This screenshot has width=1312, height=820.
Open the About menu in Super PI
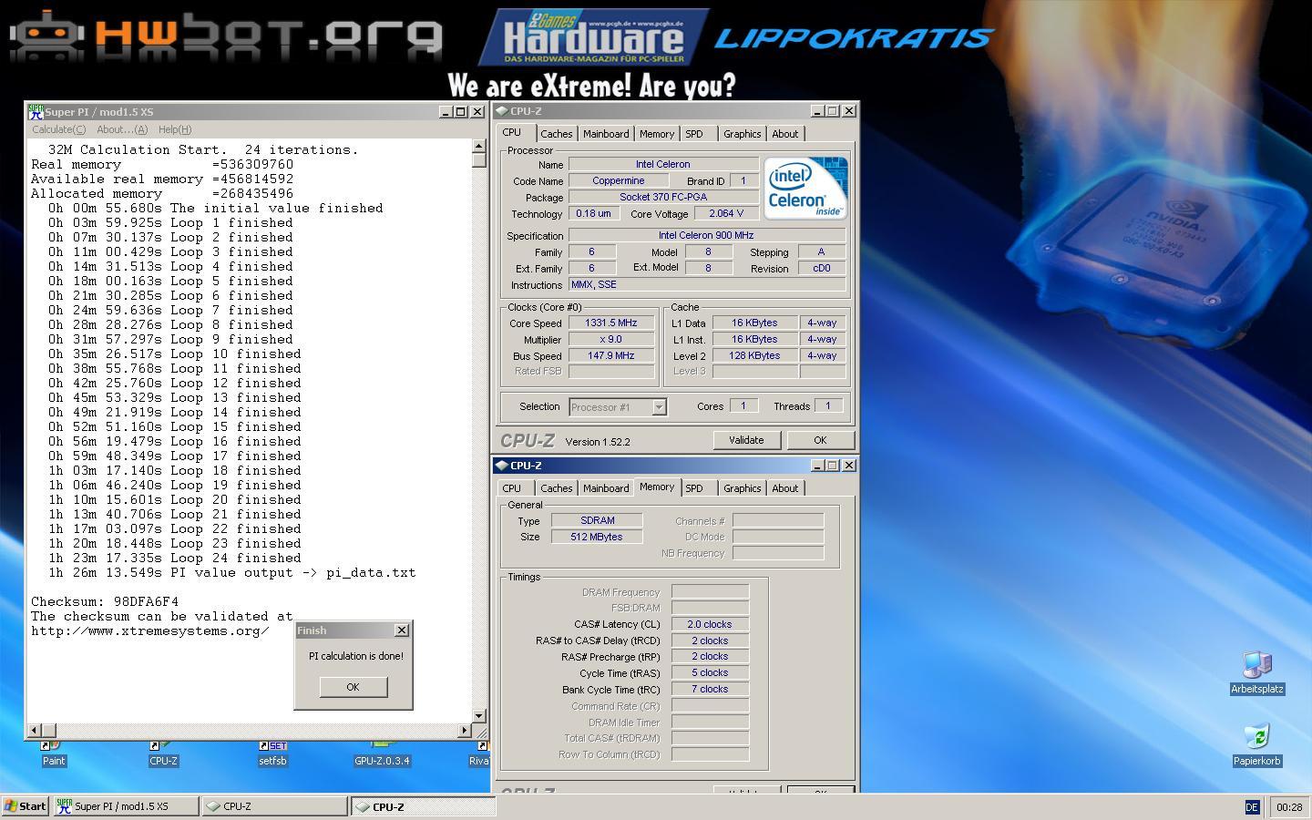pos(122,129)
